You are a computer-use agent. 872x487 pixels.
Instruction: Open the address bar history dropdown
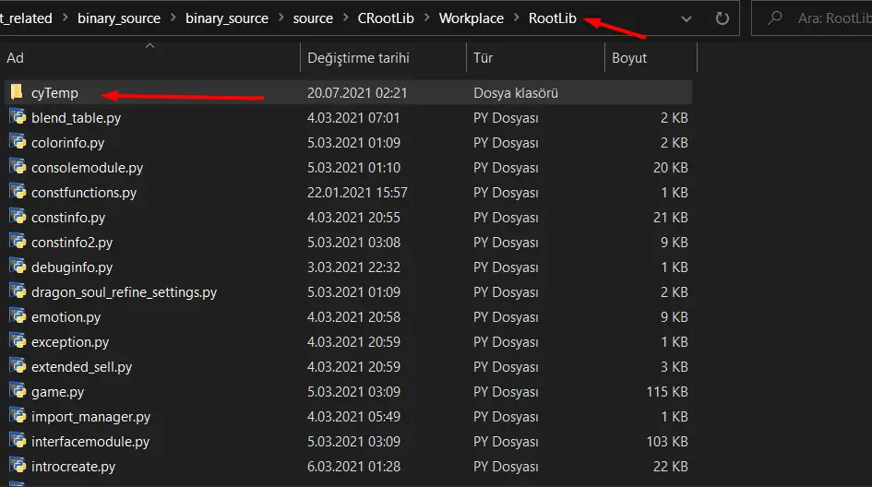click(x=686, y=18)
